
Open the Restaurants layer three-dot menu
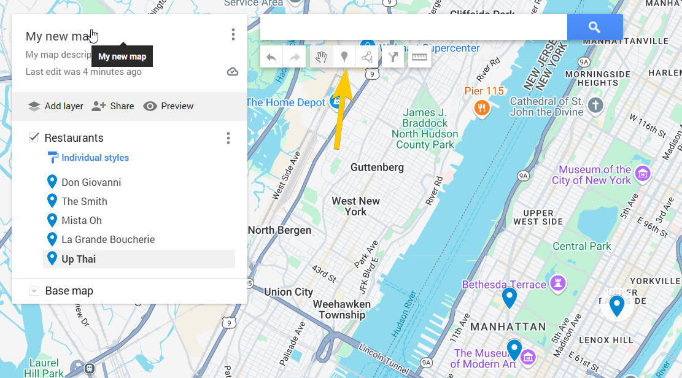[228, 138]
